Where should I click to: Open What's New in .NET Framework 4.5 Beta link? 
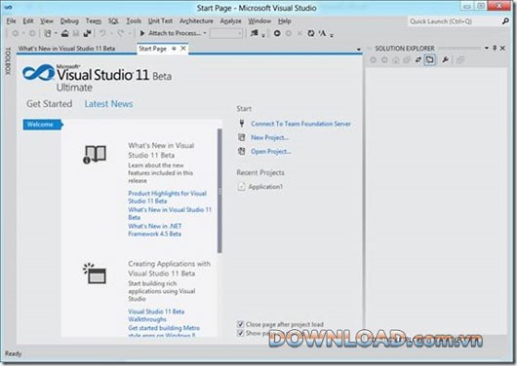point(155,230)
